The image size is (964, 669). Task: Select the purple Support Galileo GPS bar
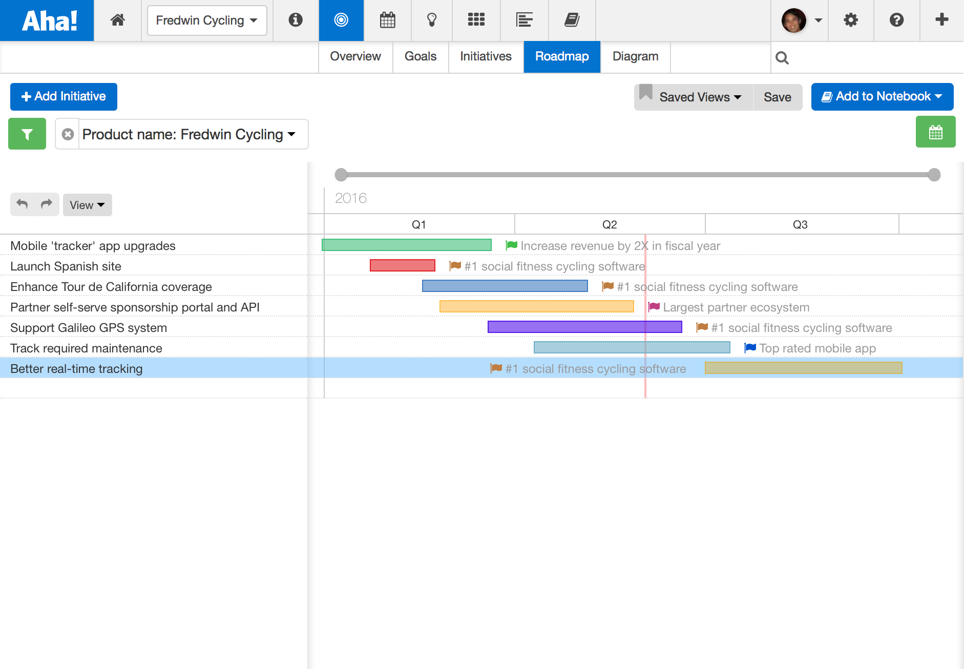pos(585,327)
